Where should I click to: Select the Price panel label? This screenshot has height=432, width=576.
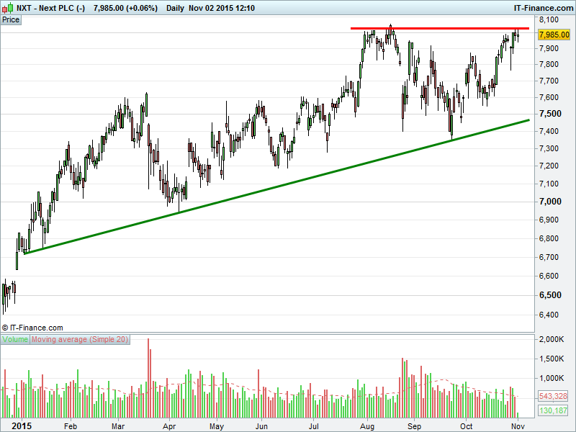[x=11, y=19]
